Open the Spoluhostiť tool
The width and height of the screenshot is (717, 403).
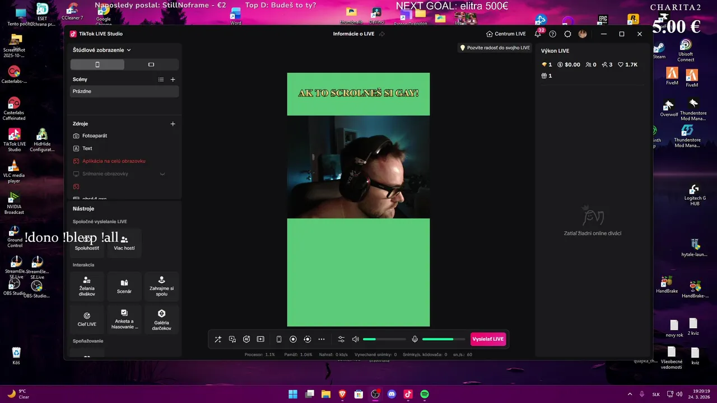click(87, 243)
